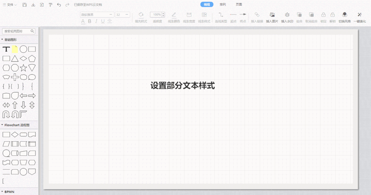Choose 连线类型 connector type
This screenshot has width=371, height=195.
(221, 17)
